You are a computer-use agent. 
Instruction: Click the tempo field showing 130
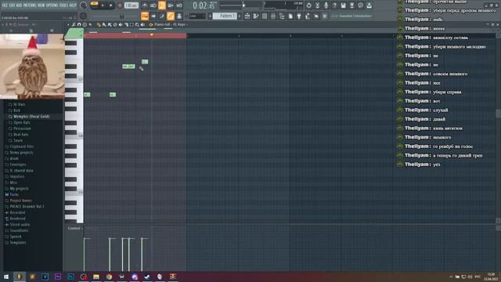click(x=131, y=5)
